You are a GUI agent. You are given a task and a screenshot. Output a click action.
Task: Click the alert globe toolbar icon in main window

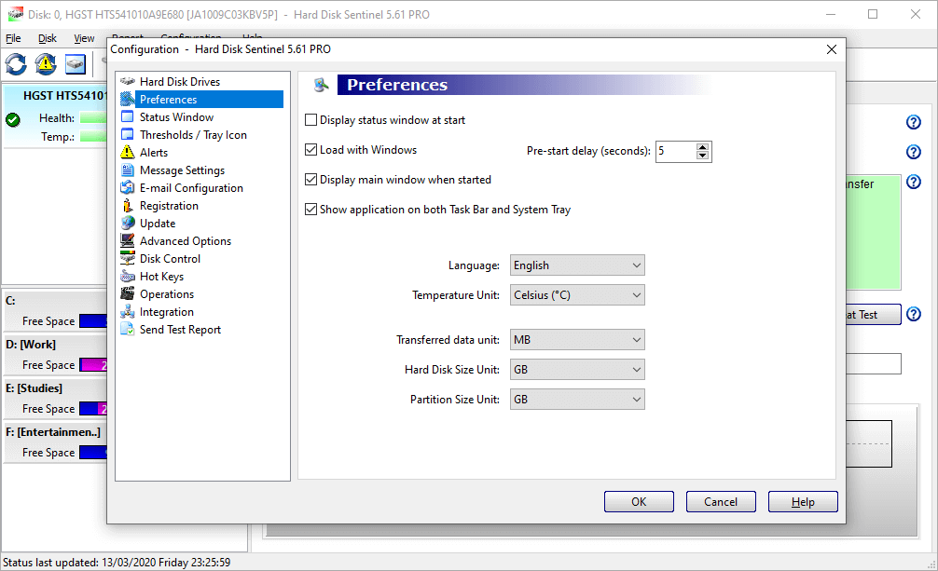click(x=46, y=64)
